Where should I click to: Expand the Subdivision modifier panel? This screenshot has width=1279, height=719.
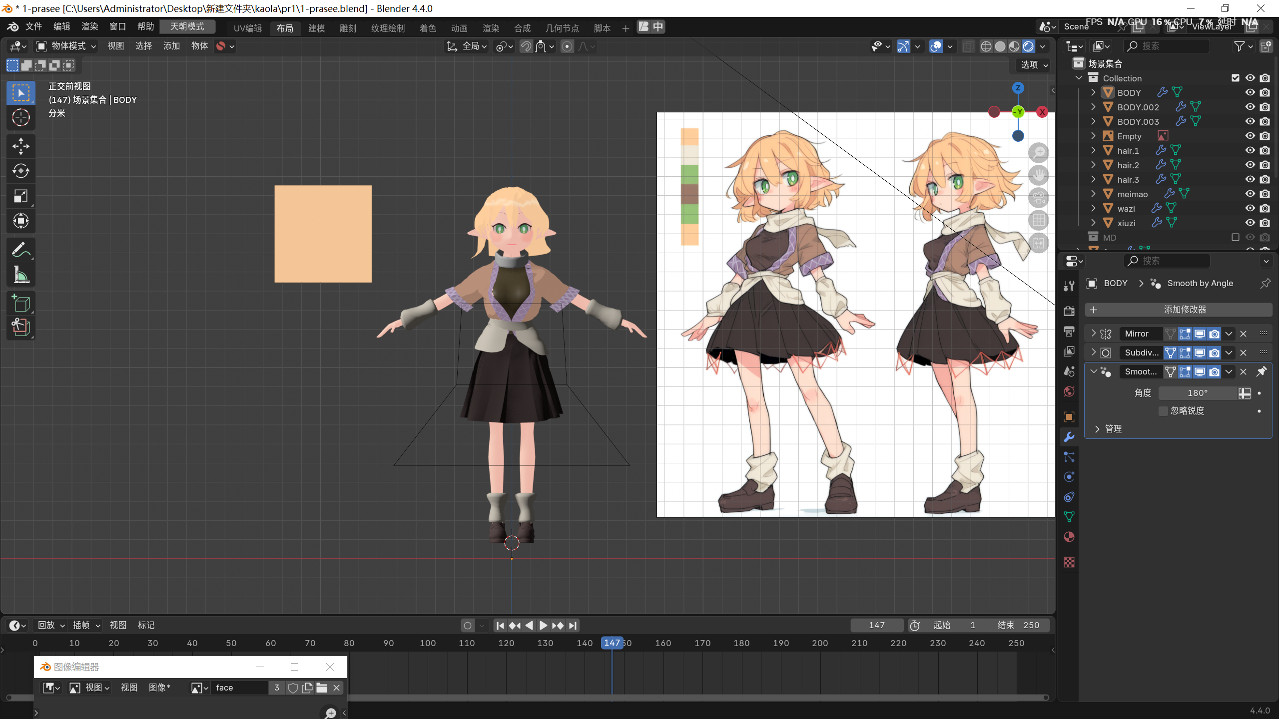point(1093,352)
